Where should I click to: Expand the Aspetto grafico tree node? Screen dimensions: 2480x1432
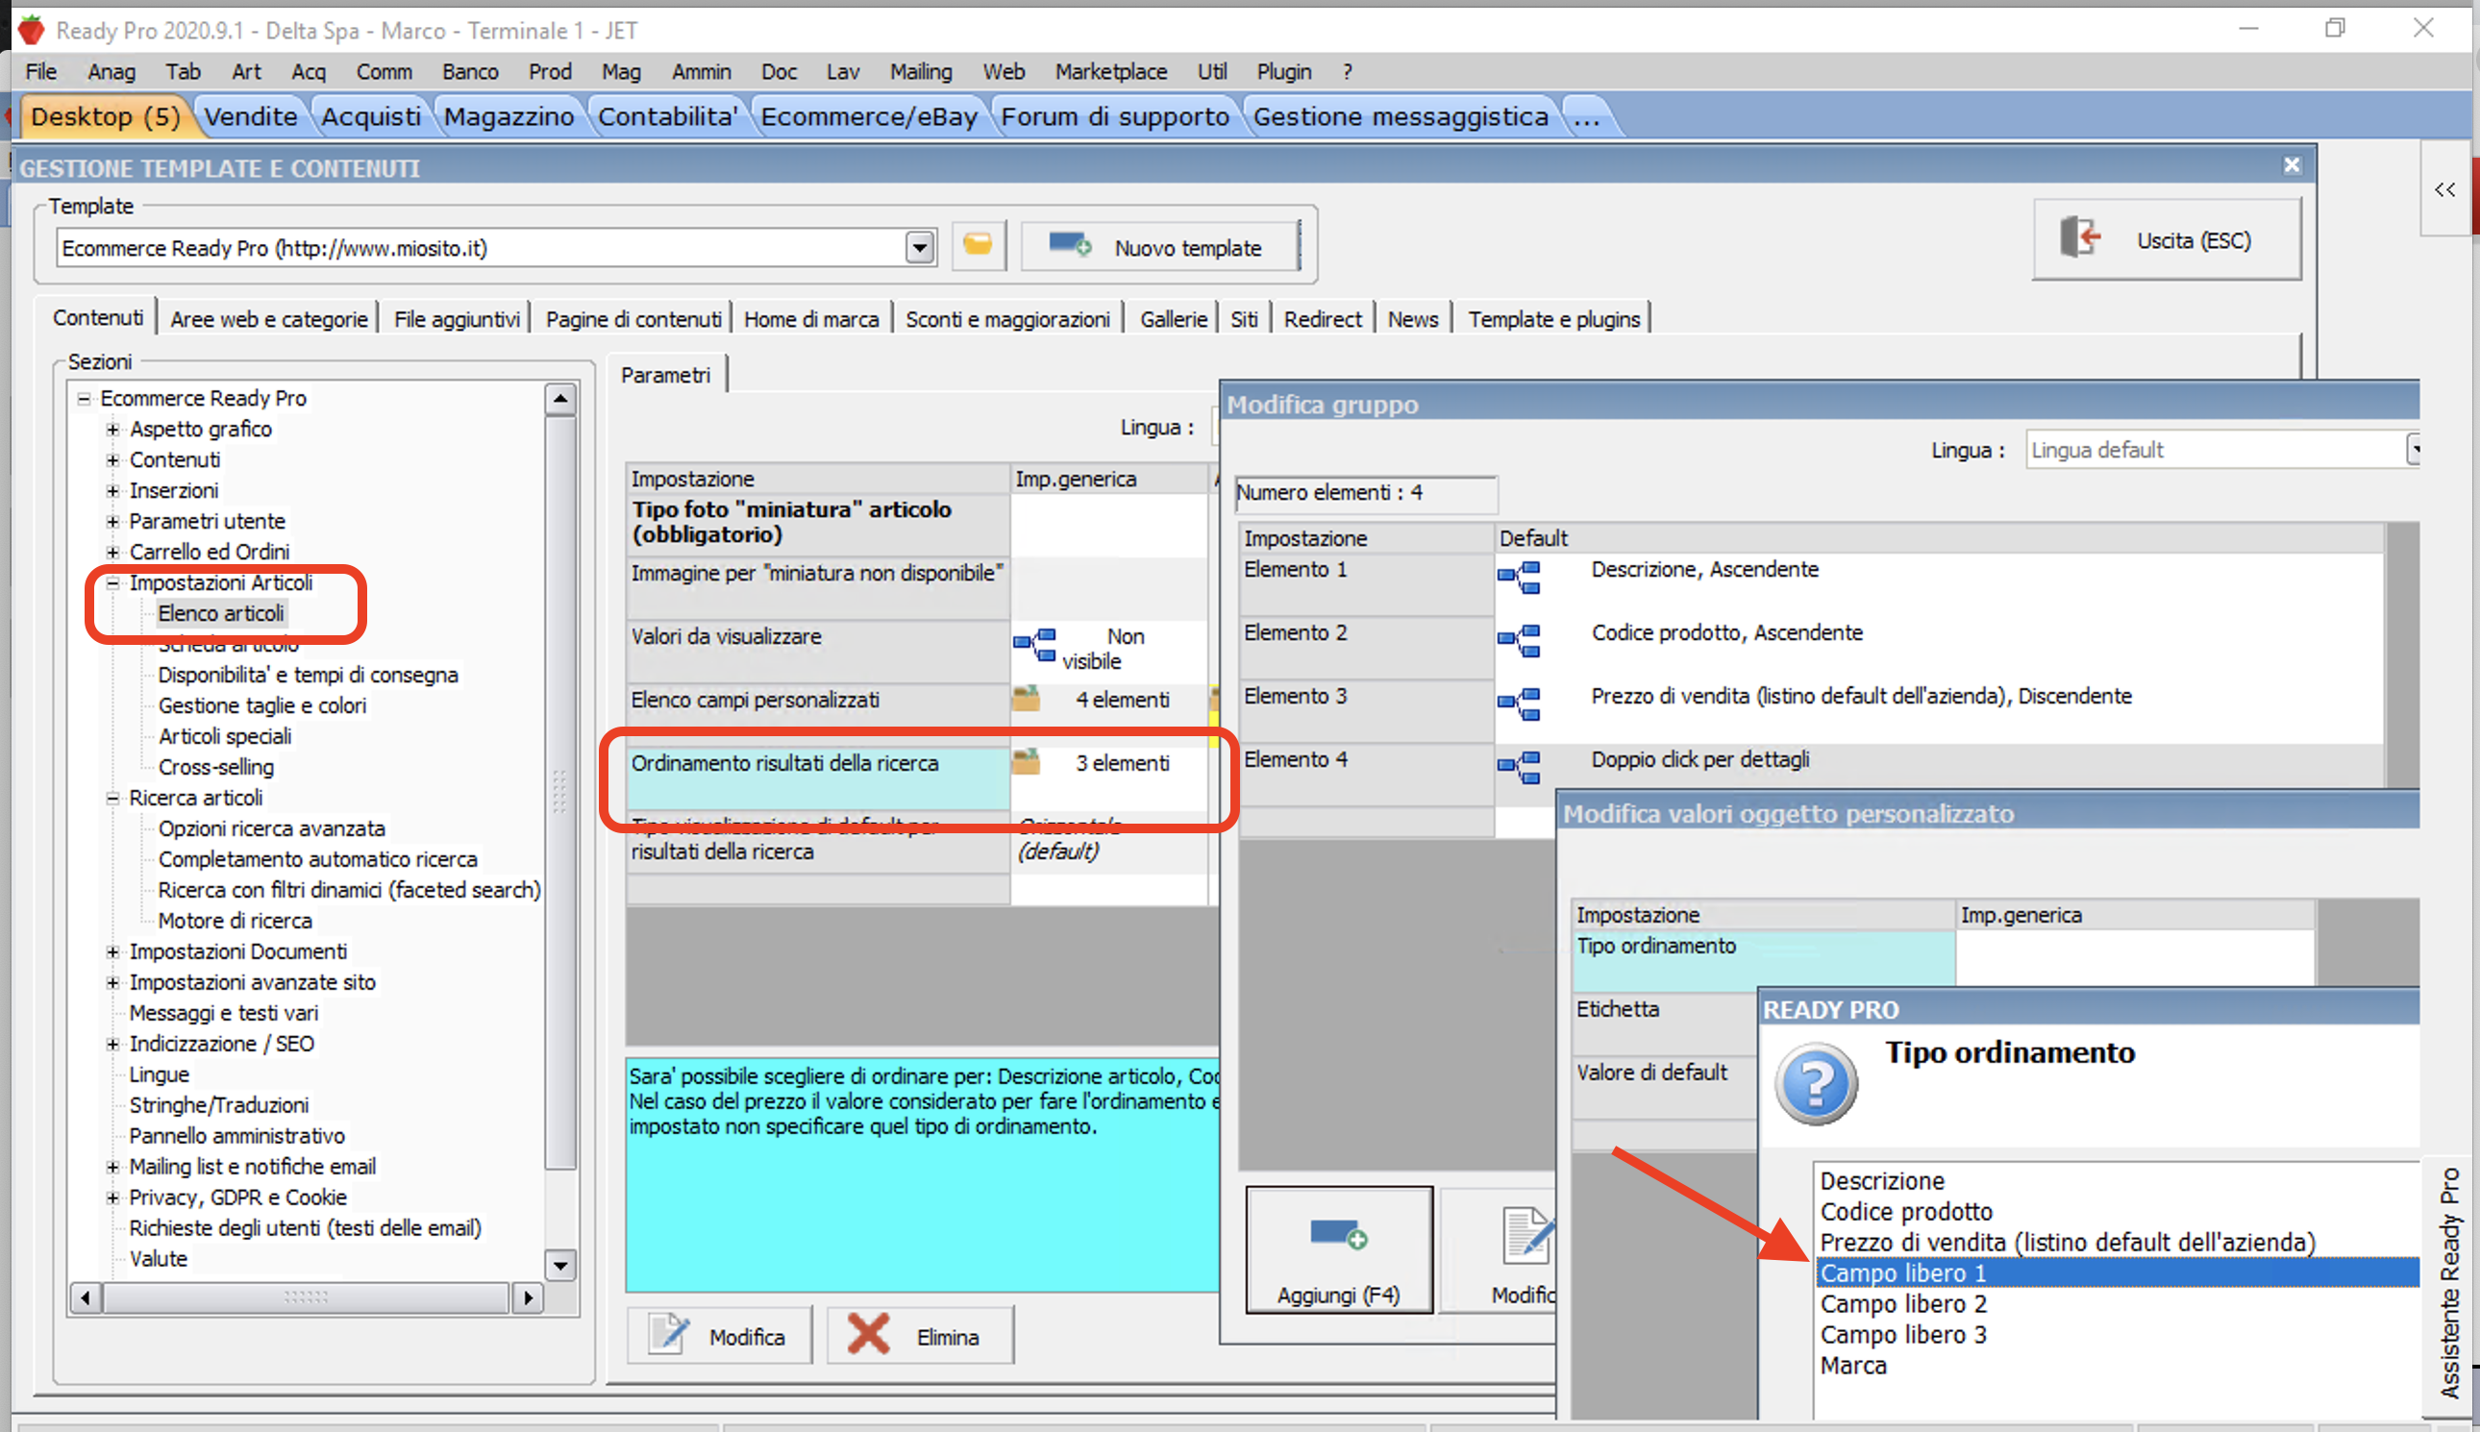pos(112,430)
